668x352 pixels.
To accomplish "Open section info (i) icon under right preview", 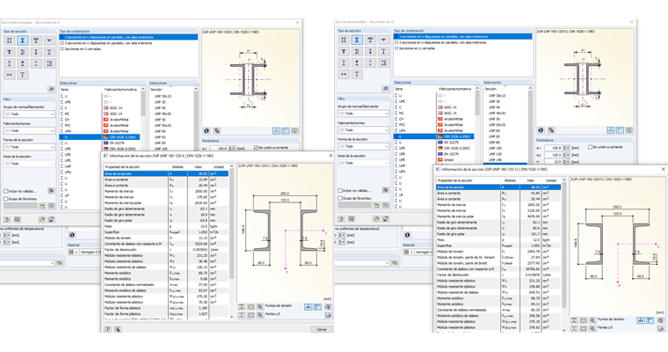I will (x=541, y=130).
